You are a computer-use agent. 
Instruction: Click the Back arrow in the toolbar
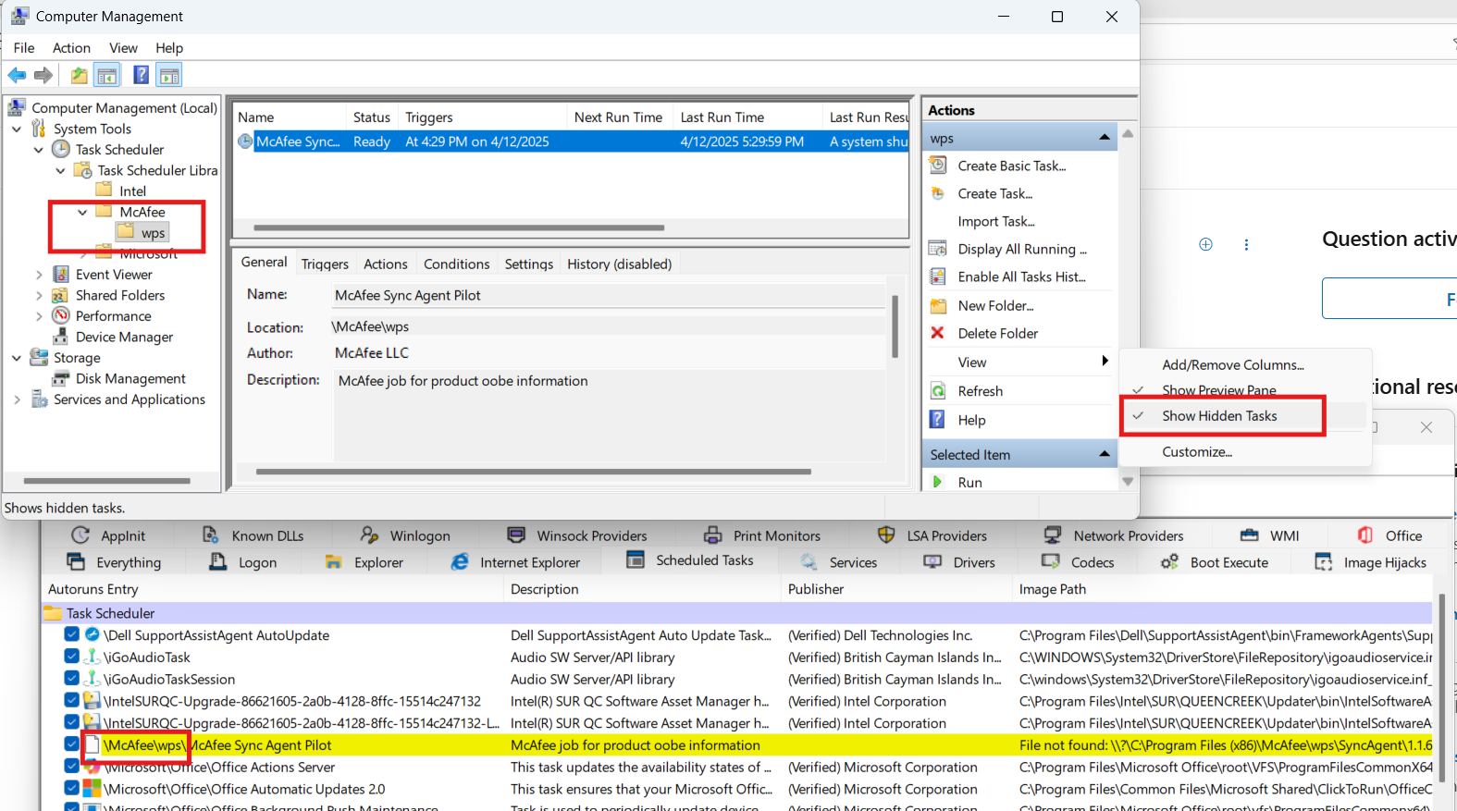click(x=17, y=75)
